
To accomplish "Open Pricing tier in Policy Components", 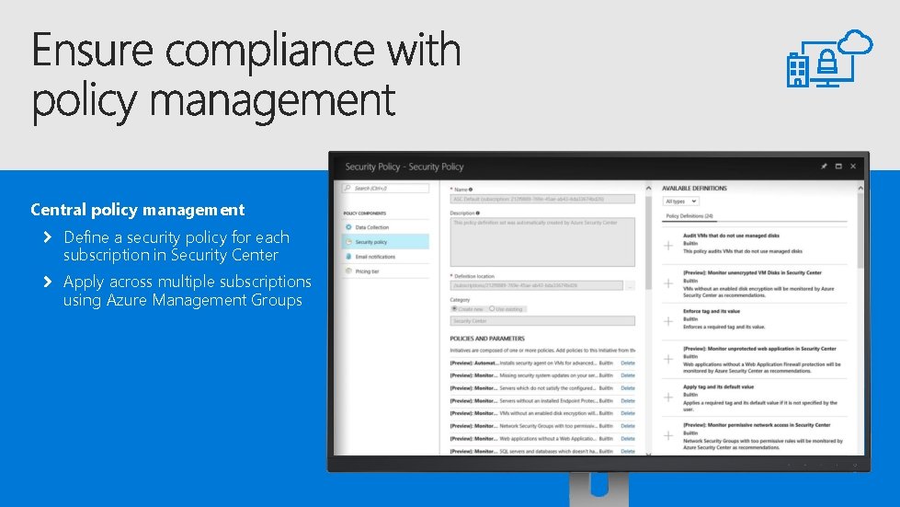I will [x=386, y=271].
